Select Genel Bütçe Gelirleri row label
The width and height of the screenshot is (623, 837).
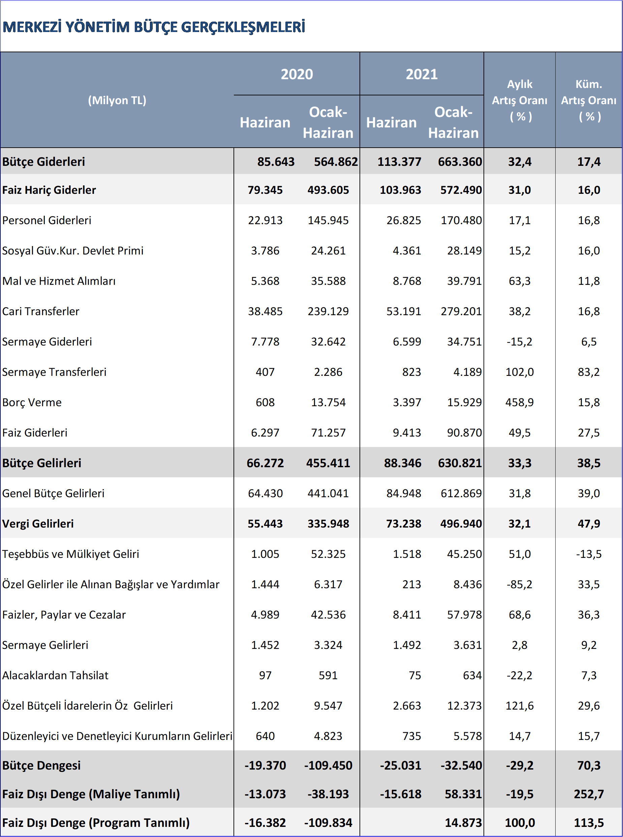53,494
